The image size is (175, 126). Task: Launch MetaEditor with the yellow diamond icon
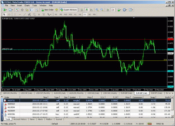57,10
